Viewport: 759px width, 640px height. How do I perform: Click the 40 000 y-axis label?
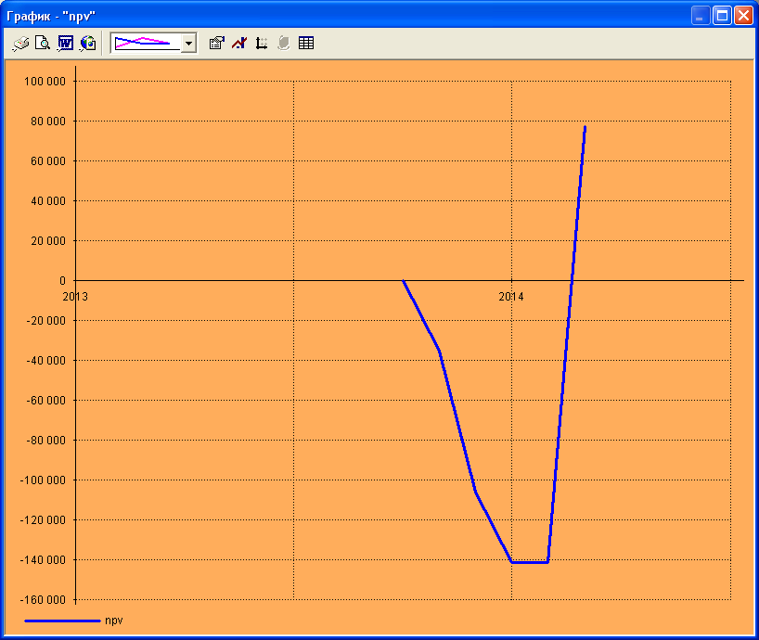coord(48,200)
